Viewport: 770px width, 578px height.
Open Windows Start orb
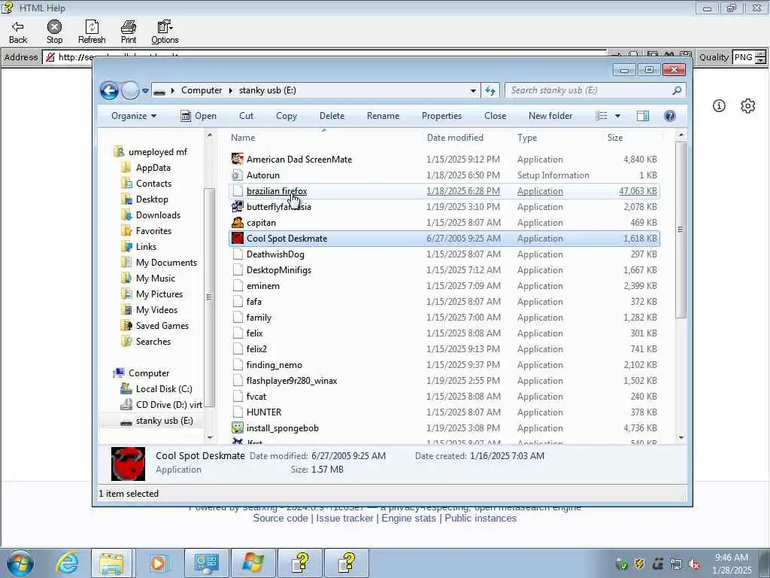pyautogui.click(x=20, y=562)
